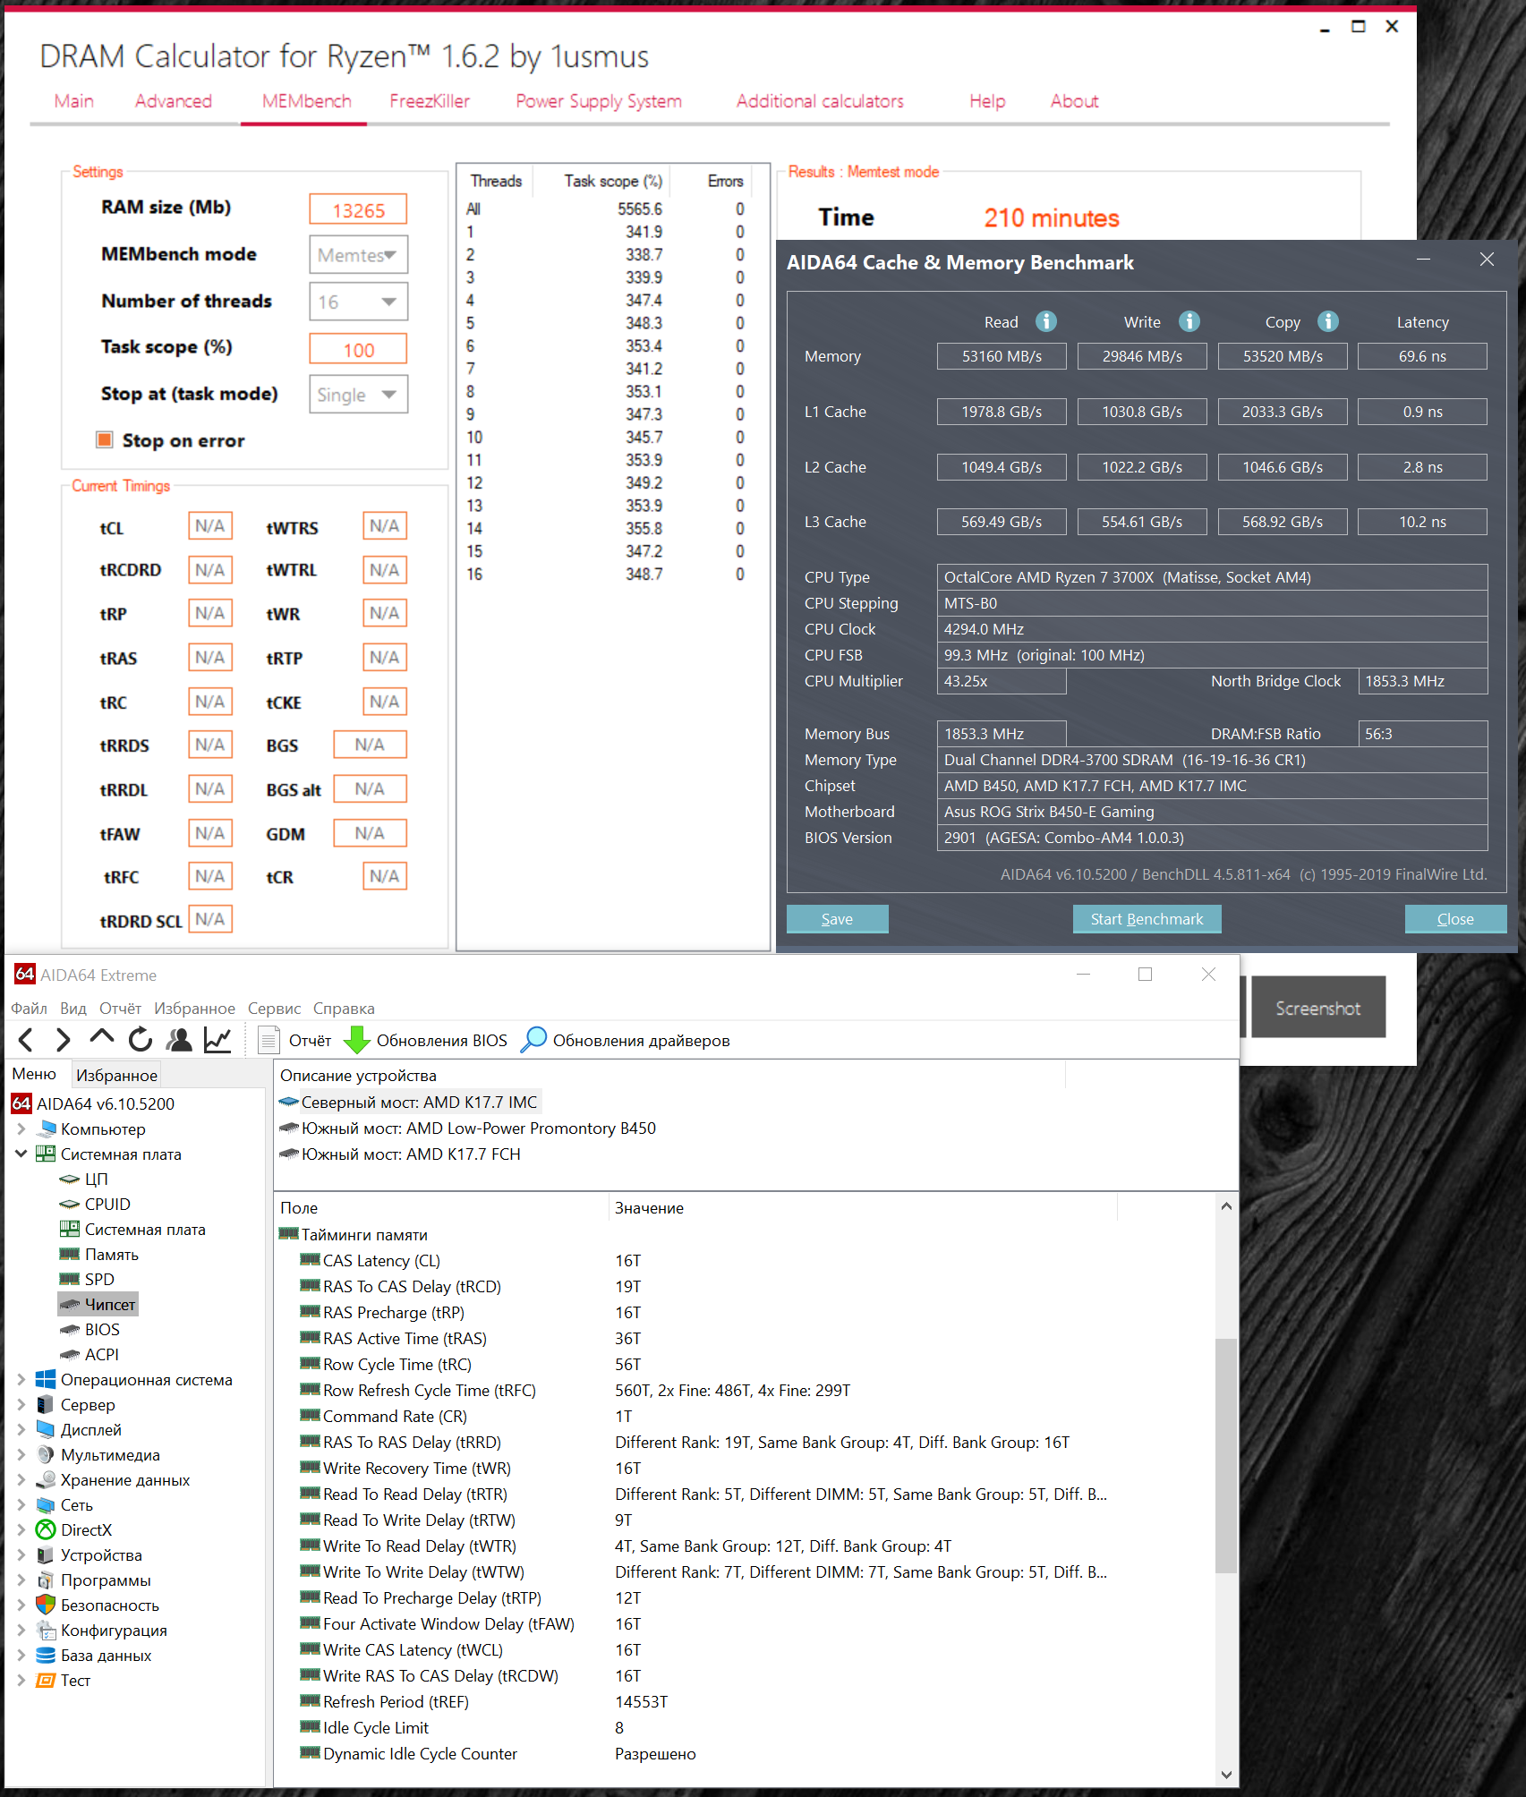This screenshot has width=1526, height=1797.
Task: Open the Stop at (task mode) dropdown
Action: [x=359, y=395]
